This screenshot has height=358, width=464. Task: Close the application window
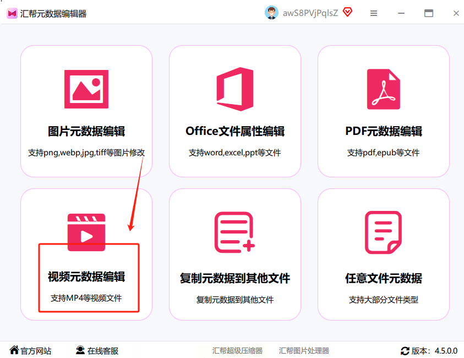[x=456, y=13]
